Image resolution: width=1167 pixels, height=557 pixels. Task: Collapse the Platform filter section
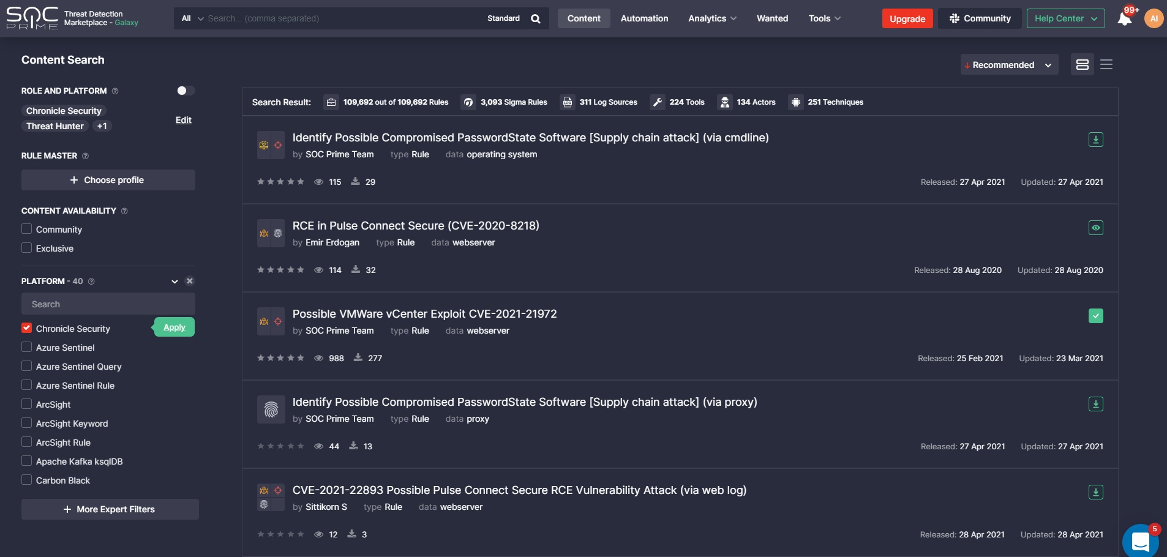(x=174, y=281)
